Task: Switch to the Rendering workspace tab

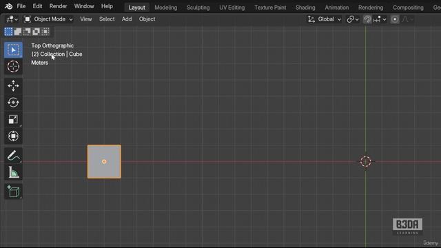Action: (x=371, y=8)
